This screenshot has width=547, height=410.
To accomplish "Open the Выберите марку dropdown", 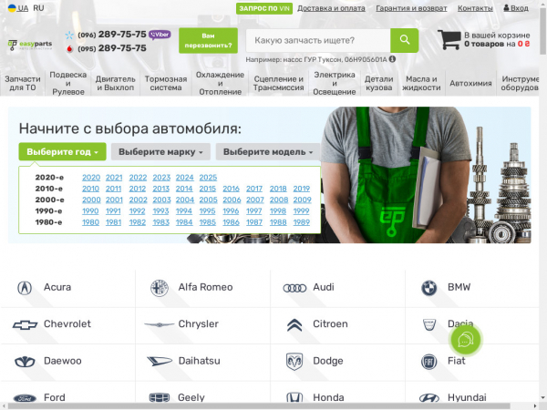I will (x=160, y=151).
